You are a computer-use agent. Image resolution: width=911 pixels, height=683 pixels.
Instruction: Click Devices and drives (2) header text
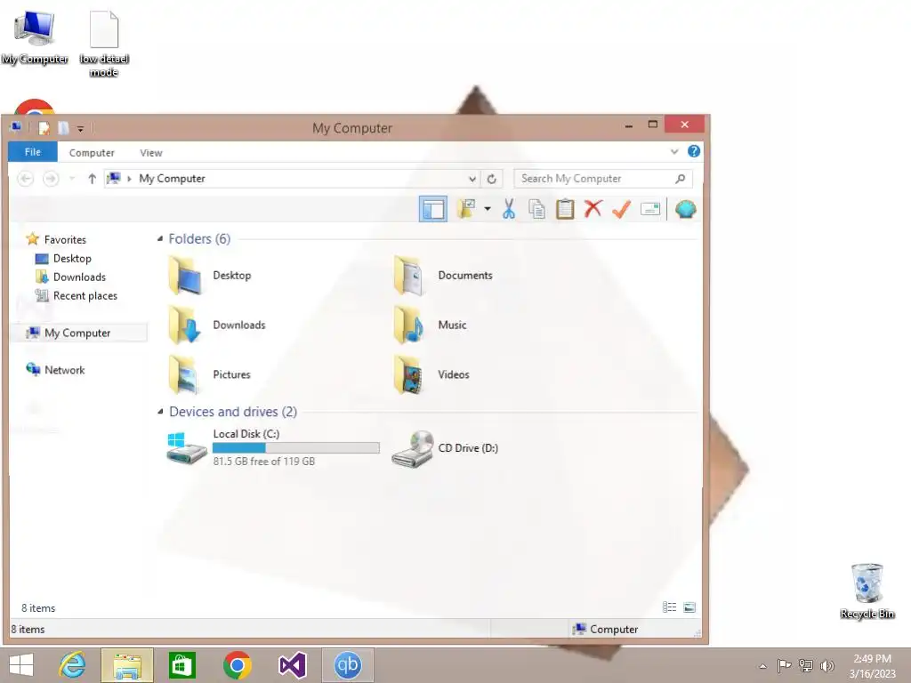point(233,411)
